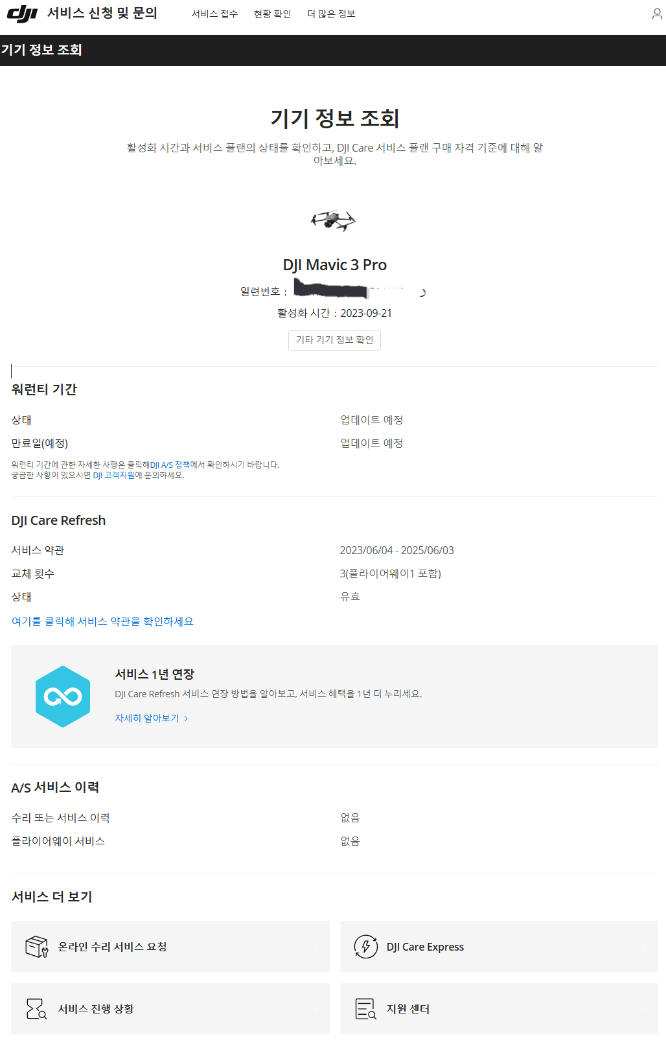Open the 더 많은 정보 menu
666x1042 pixels.
(x=331, y=14)
